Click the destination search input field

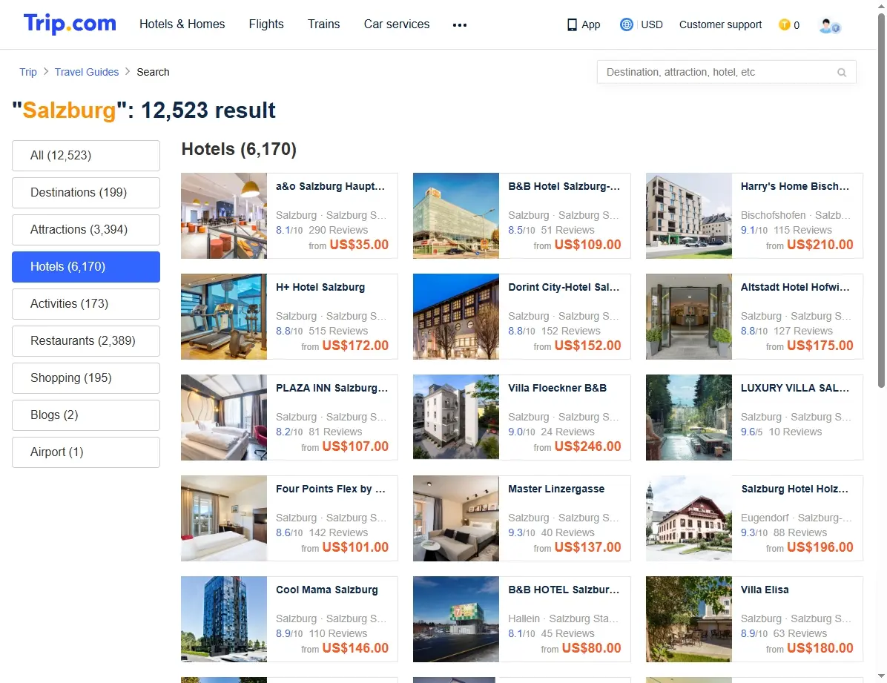pyautogui.click(x=726, y=72)
